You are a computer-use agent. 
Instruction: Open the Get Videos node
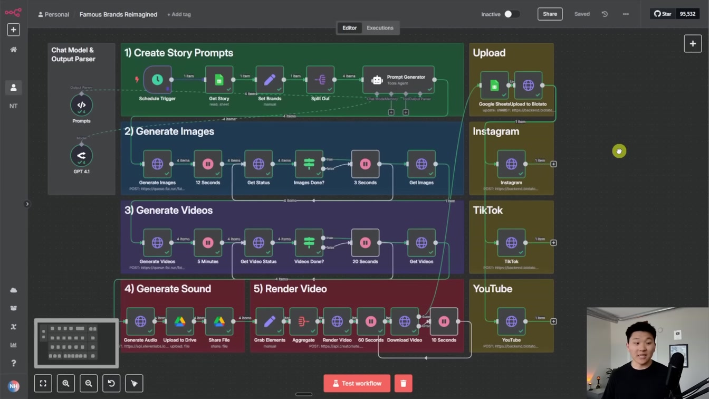421,243
